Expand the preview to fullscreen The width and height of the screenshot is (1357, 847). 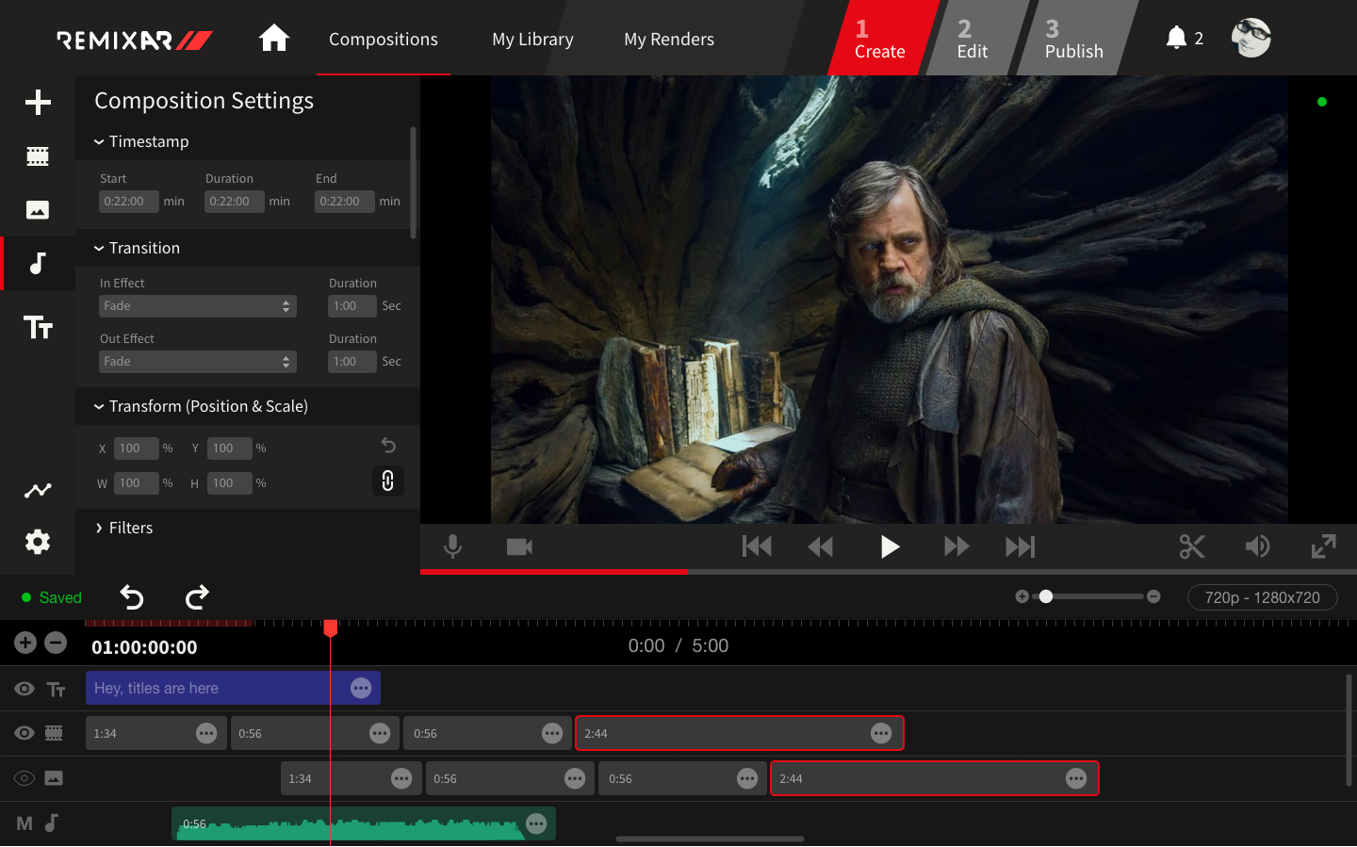pyautogui.click(x=1324, y=546)
